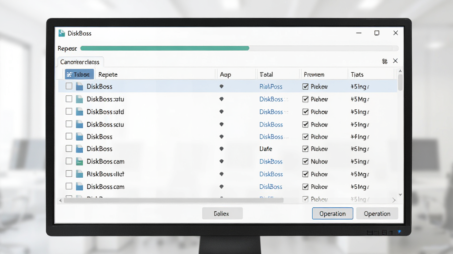
Task: Click the file icon in the Dafe row
Action: 80,149
